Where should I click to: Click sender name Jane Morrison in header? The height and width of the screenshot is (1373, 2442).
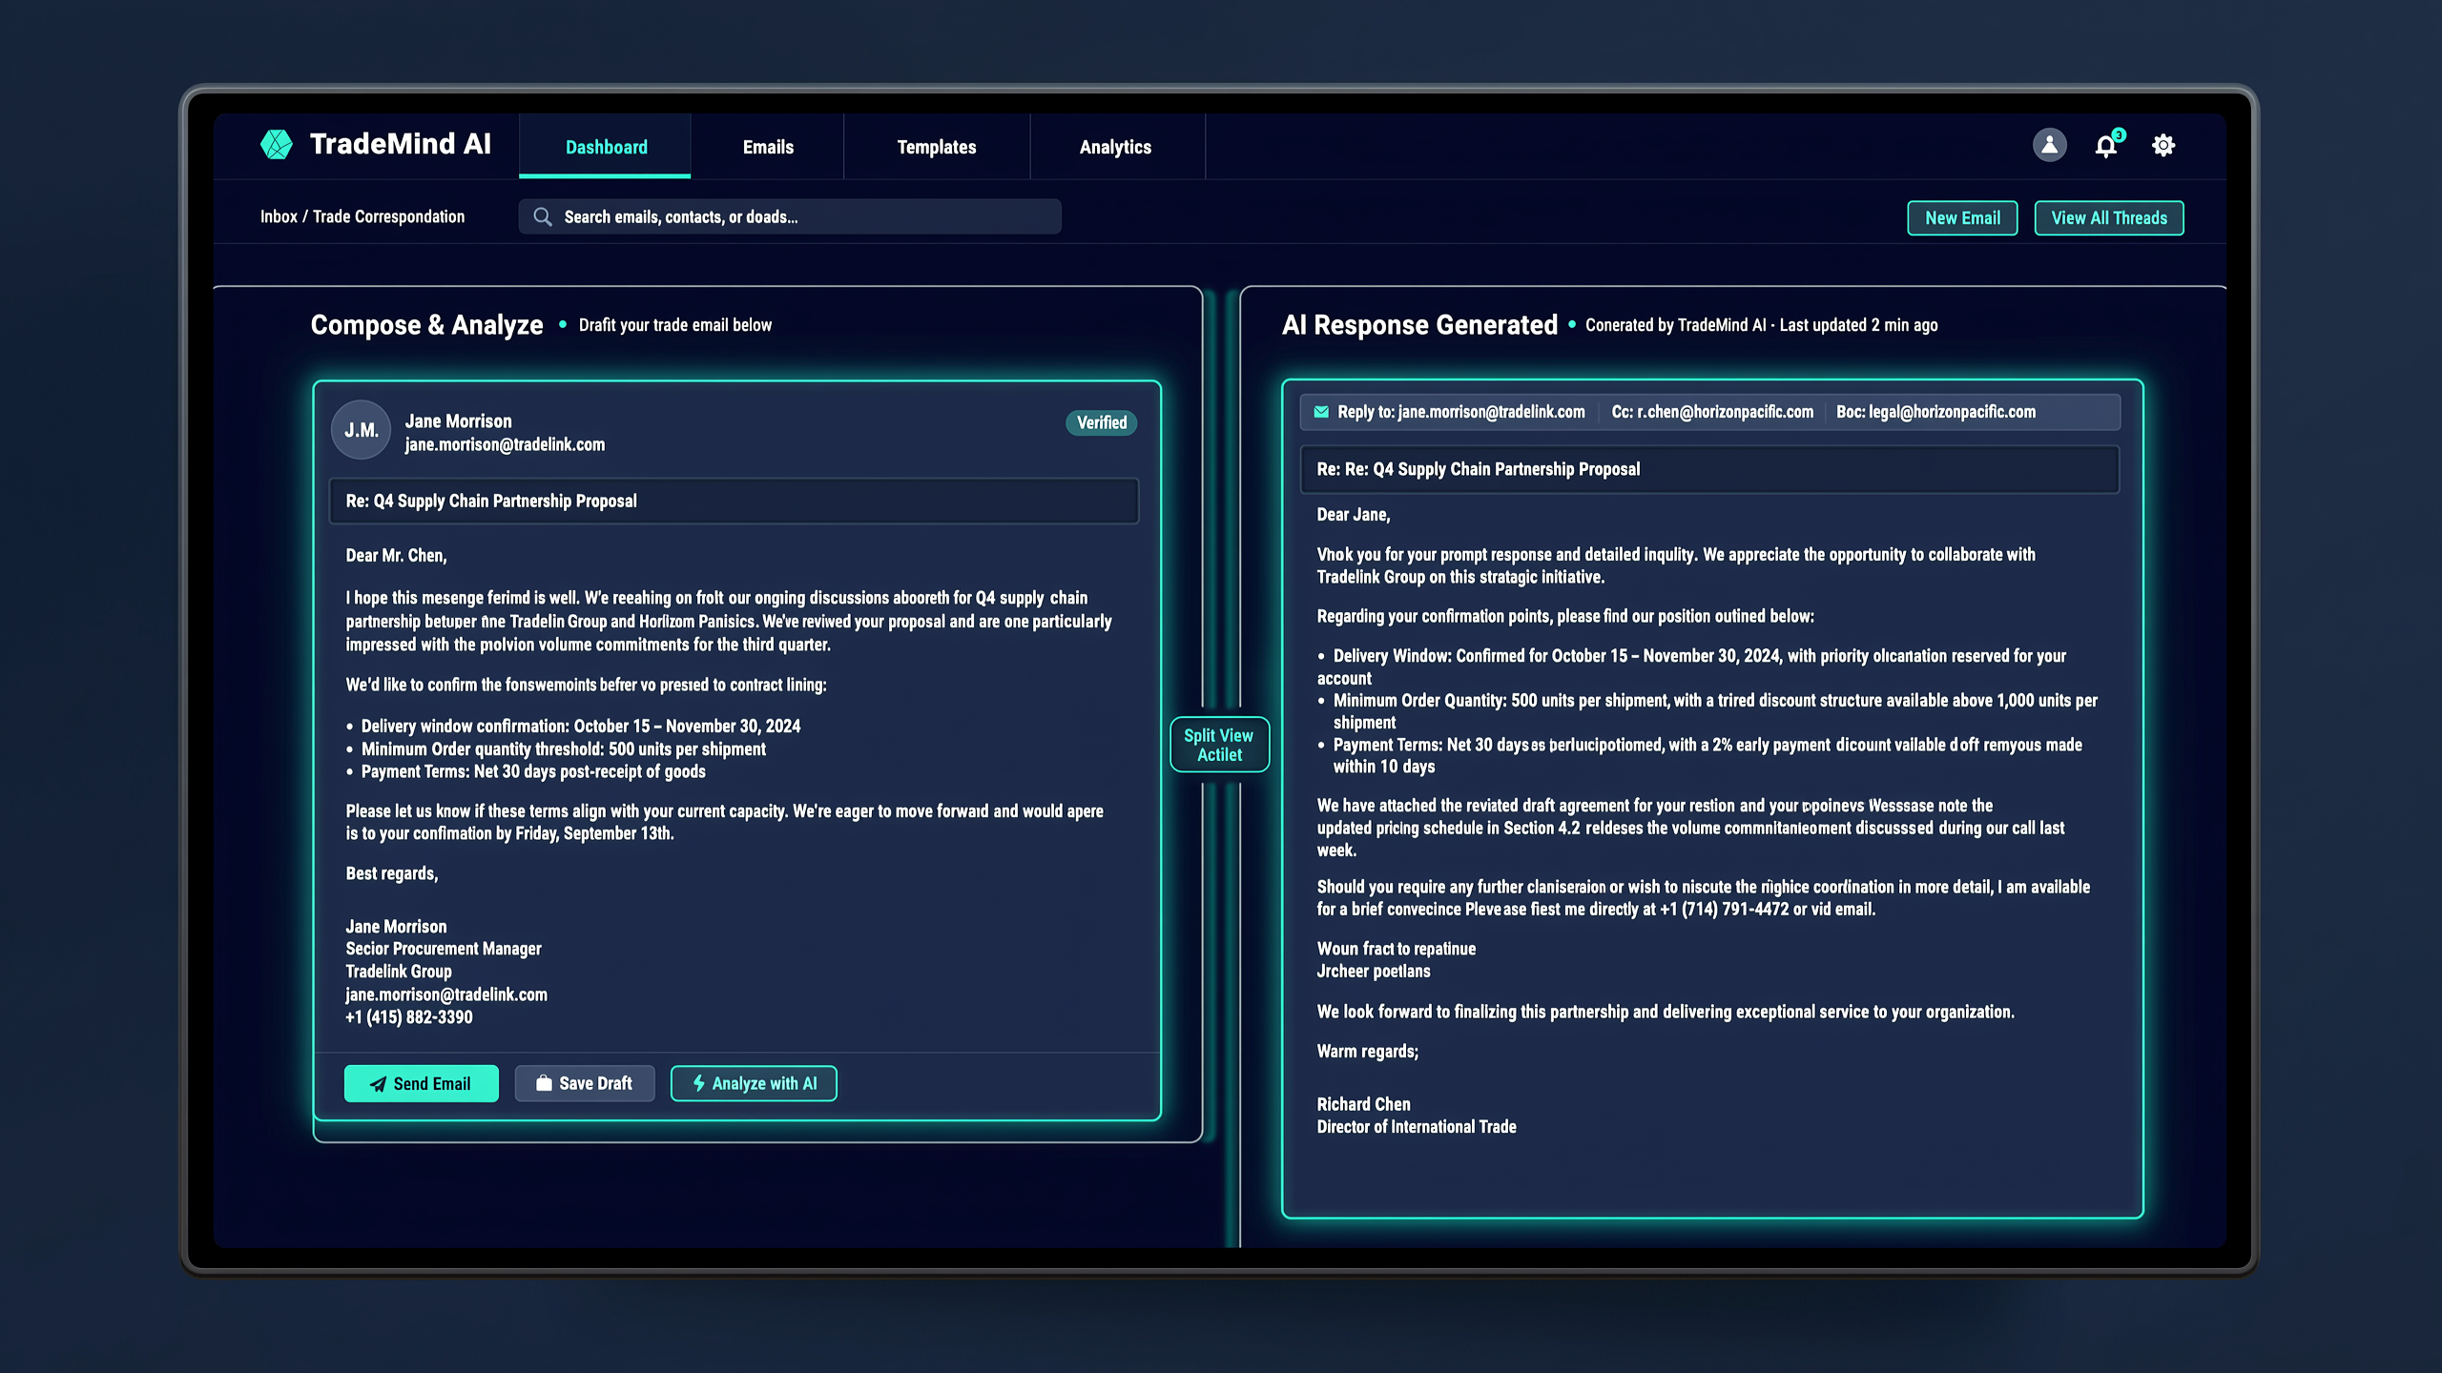458,420
